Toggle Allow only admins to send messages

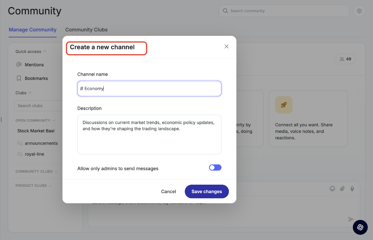(x=215, y=168)
